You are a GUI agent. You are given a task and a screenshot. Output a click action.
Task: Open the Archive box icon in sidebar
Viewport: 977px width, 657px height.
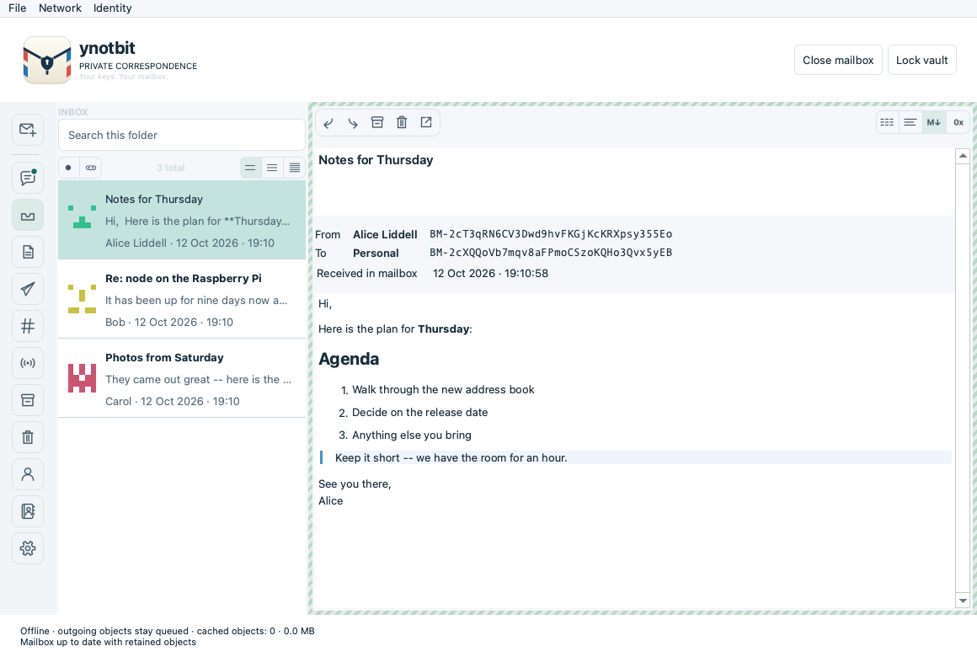point(28,400)
